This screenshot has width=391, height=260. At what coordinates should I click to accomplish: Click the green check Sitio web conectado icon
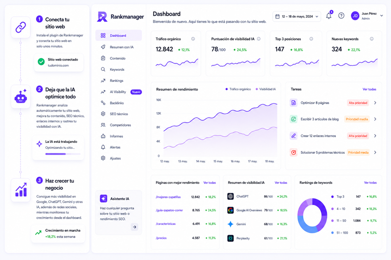pyautogui.click(x=41, y=61)
